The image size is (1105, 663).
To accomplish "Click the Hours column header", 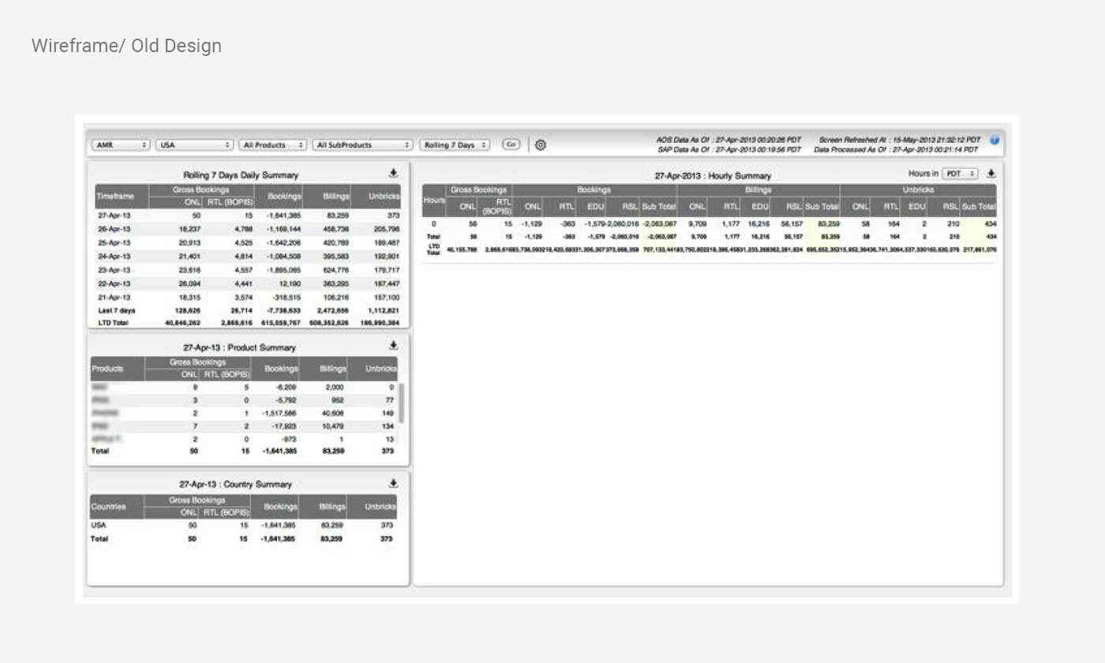I will (x=434, y=200).
